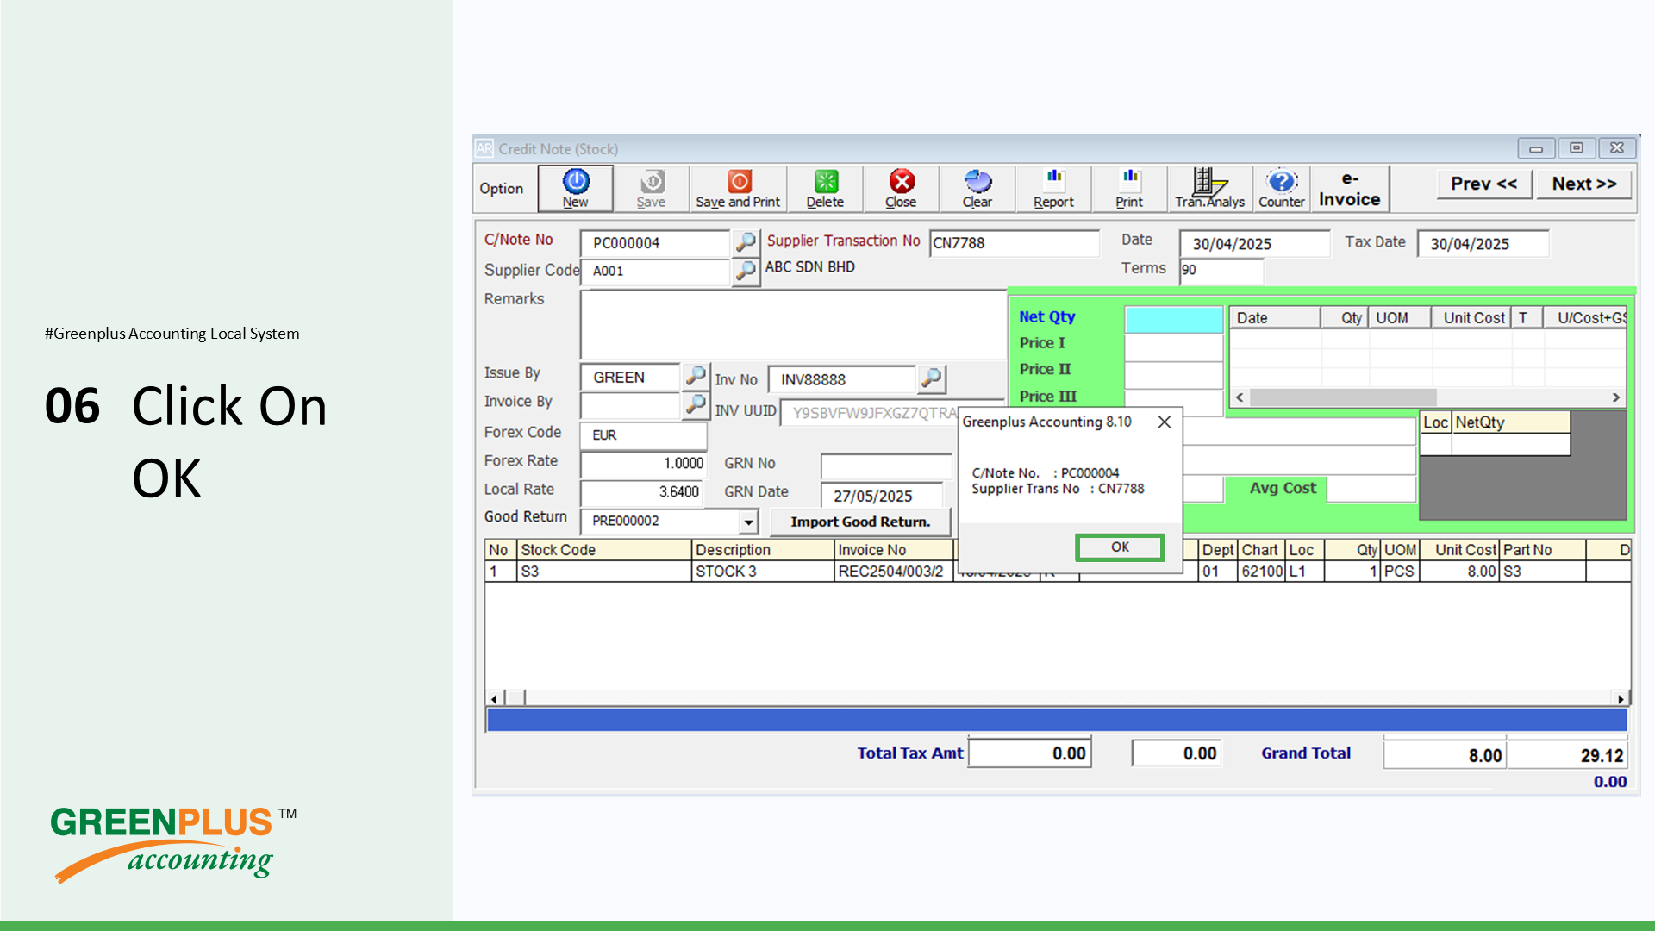Viewport: 1655px width, 931px height.
Task: Click the NetQty column header
Action: pyautogui.click(x=1510, y=422)
